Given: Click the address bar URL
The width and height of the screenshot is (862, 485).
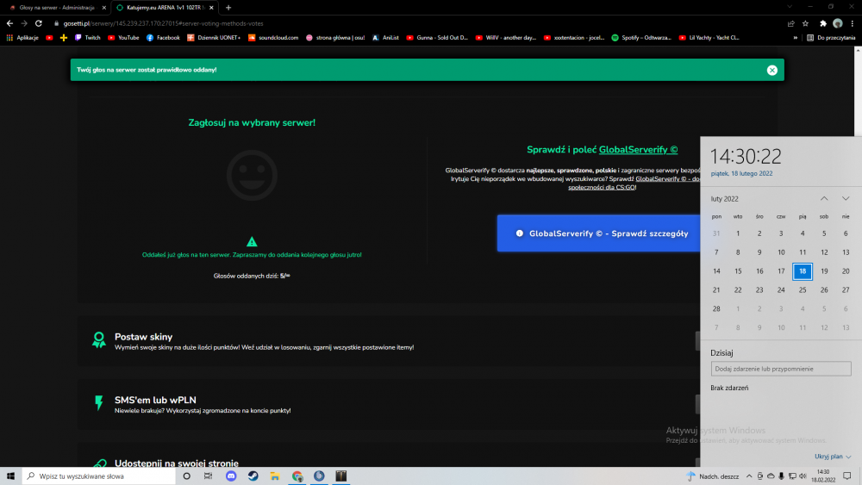Looking at the screenshot, I should point(163,23).
